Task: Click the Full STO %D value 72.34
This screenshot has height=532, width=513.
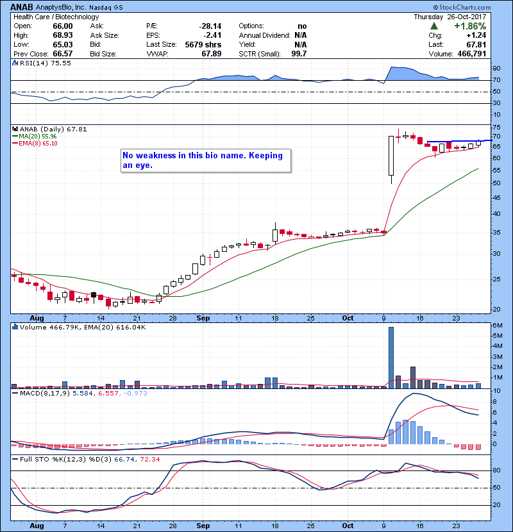Action: (x=149, y=459)
